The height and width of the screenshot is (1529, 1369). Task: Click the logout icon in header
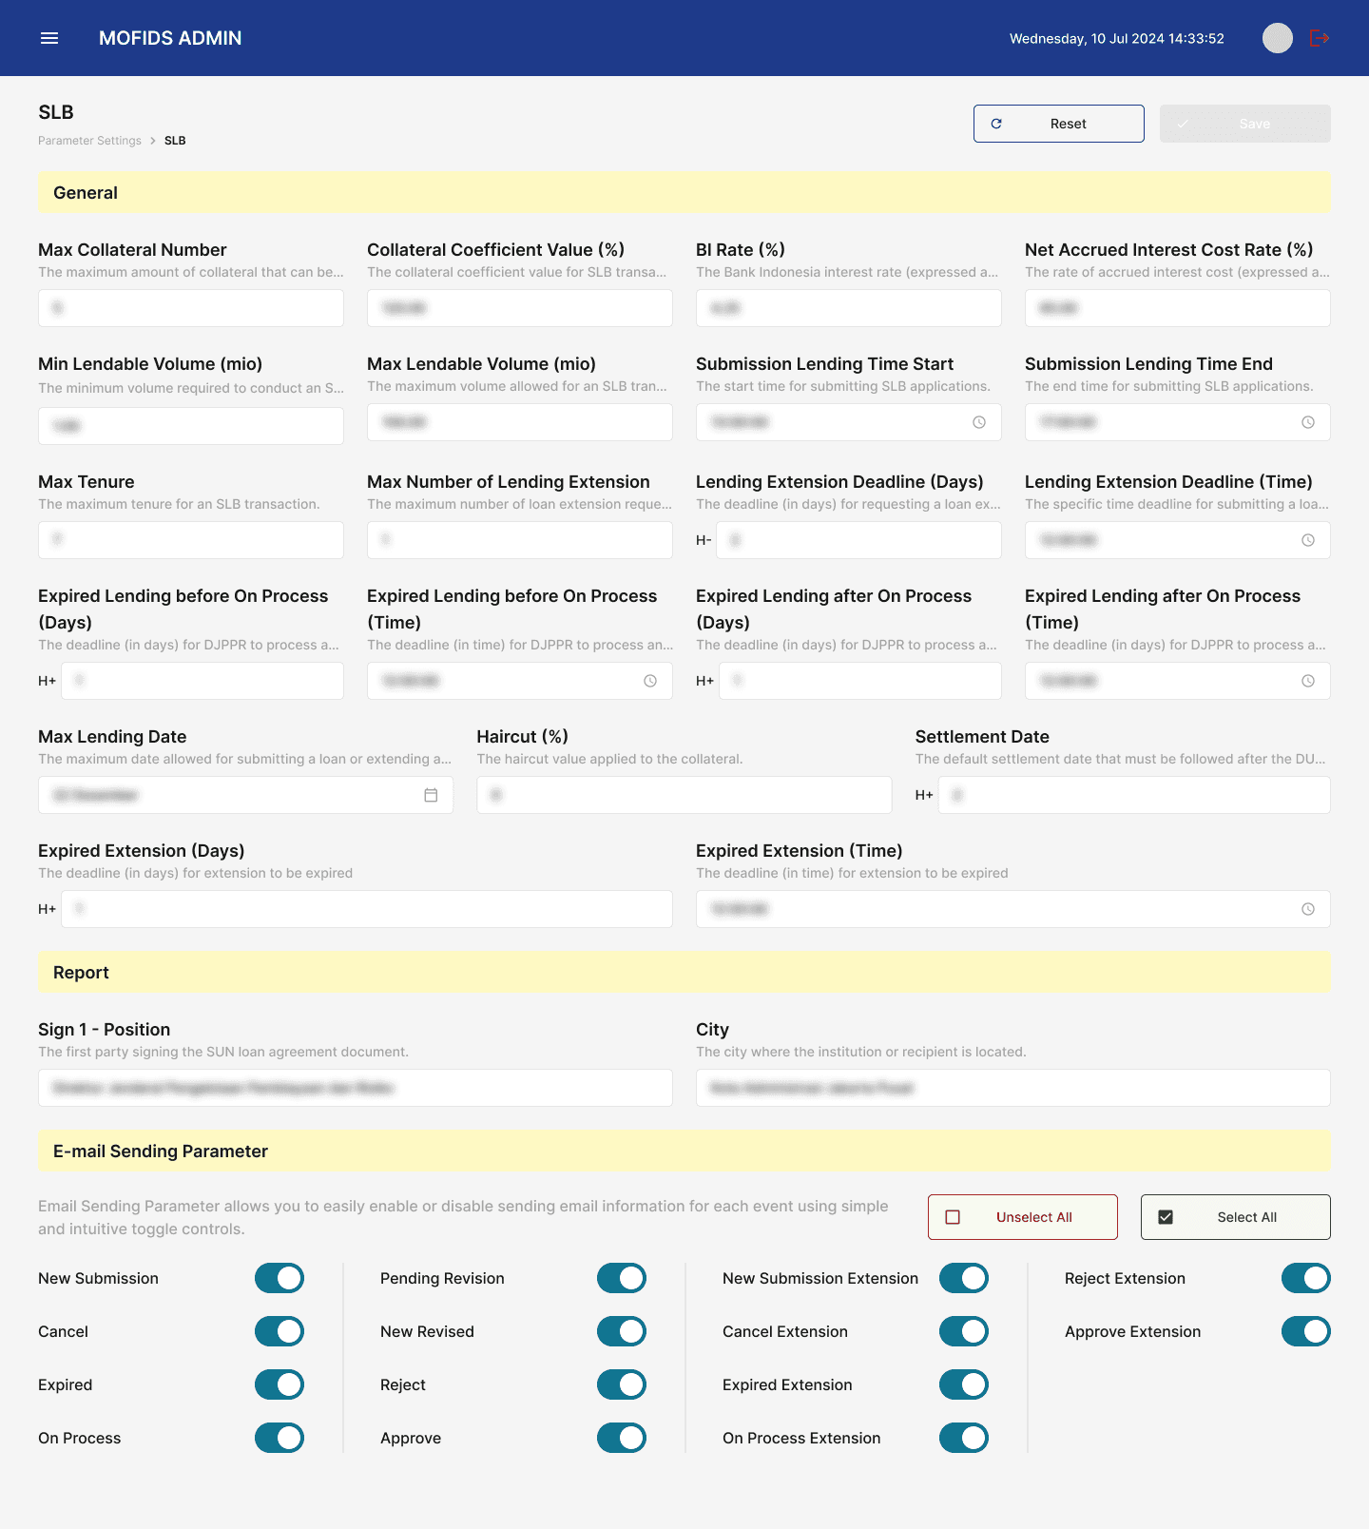[1320, 38]
